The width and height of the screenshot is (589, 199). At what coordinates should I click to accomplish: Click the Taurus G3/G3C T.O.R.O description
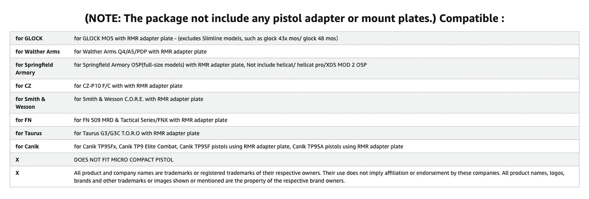point(136,133)
